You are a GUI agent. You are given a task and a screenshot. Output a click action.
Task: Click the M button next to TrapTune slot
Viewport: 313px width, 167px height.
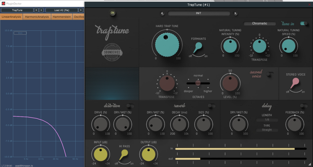point(36,10)
